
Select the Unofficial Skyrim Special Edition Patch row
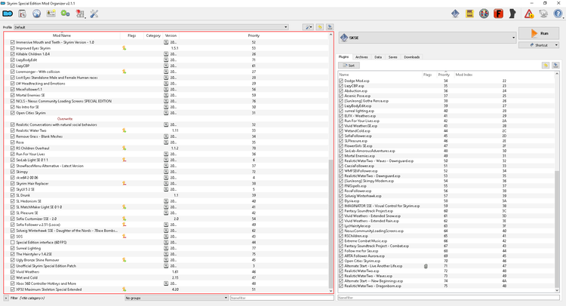pyautogui.click(x=167, y=266)
